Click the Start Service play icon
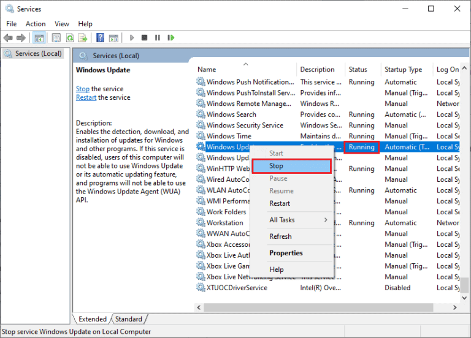Image resolution: width=471 pixels, height=338 pixels. 132,38
